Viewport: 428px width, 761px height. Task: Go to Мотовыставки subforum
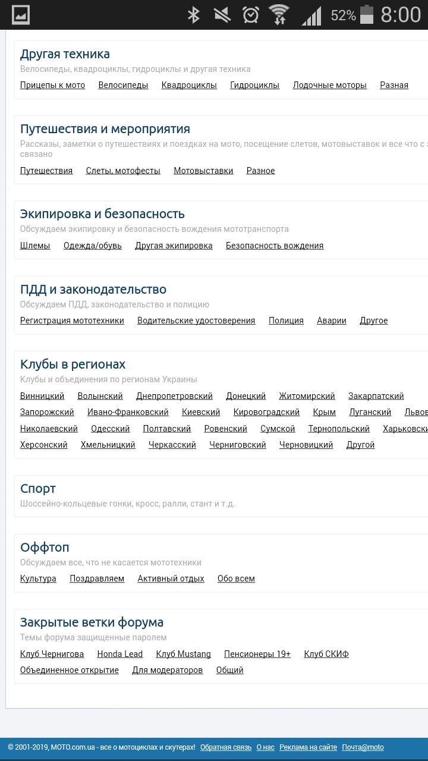203,171
